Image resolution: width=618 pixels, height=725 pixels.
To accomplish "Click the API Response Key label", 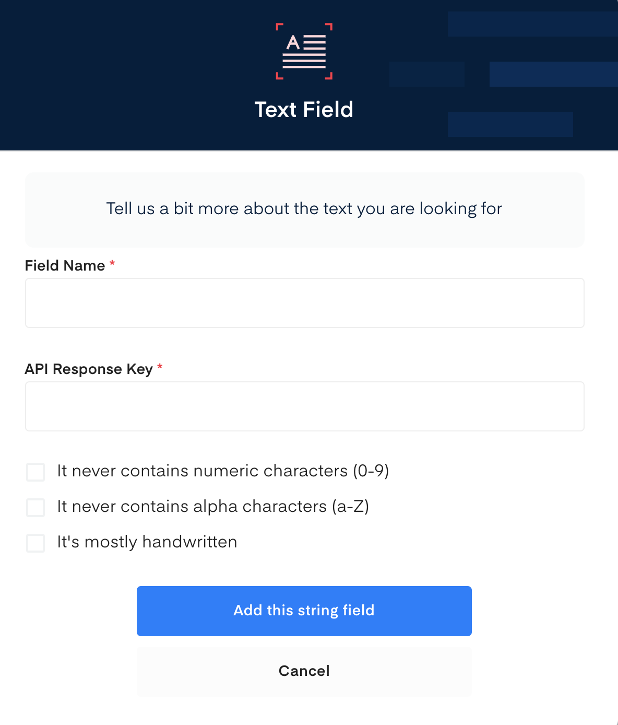I will (89, 369).
